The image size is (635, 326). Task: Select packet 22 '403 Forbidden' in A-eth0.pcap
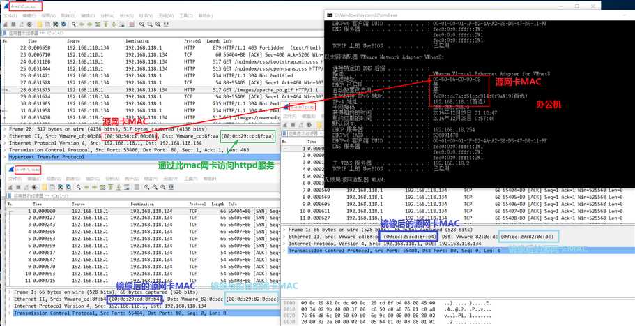[x=162, y=48]
